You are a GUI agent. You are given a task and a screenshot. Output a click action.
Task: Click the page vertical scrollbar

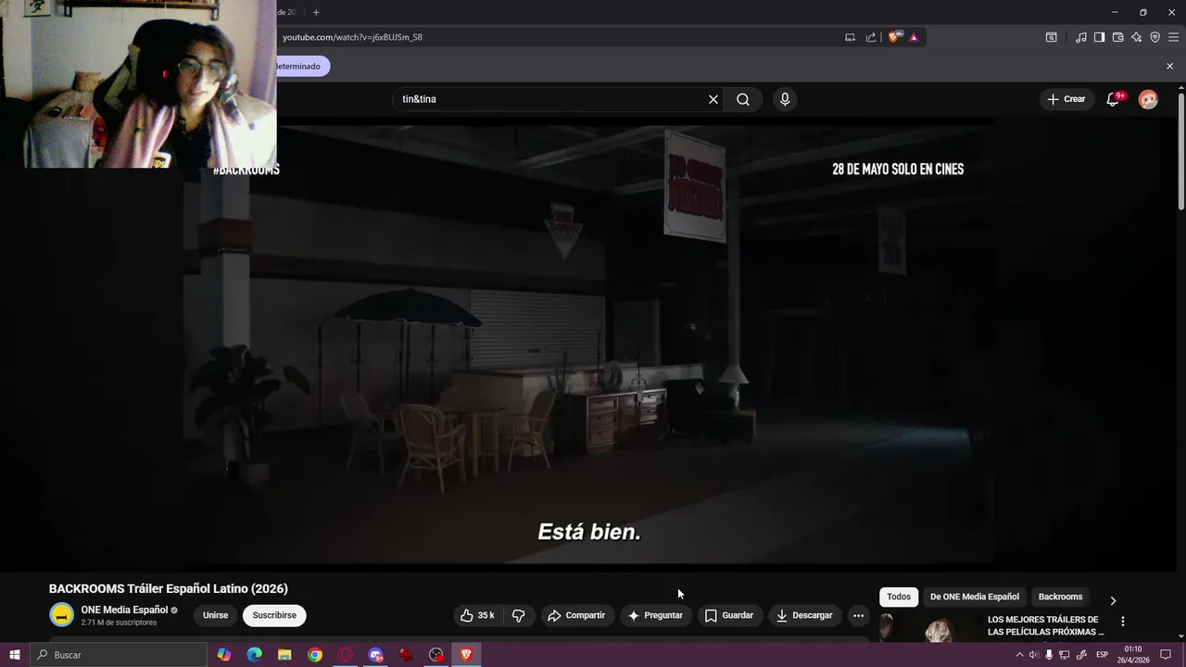[x=1180, y=150]
